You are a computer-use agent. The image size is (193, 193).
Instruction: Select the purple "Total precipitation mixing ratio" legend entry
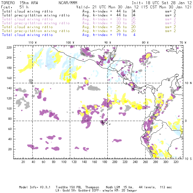(x=36, y=23)
